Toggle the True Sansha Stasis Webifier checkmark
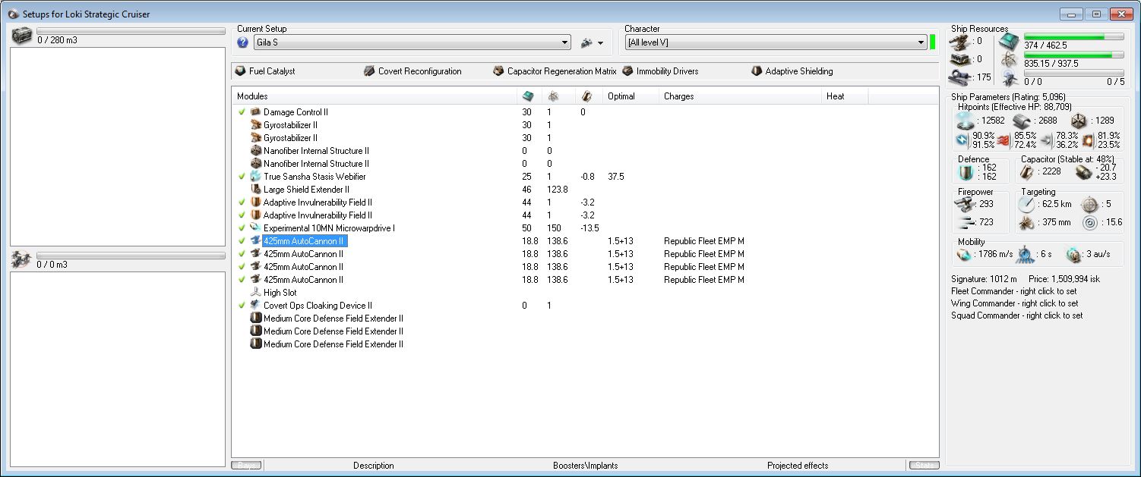Viewport: 1141px width, 477px height. 242,177
